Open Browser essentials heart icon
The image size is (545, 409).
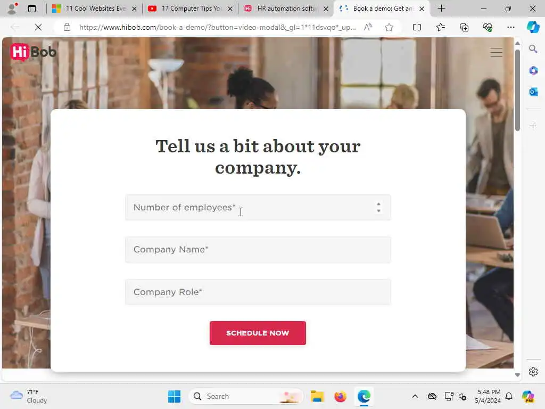click(x=488, y=27)
